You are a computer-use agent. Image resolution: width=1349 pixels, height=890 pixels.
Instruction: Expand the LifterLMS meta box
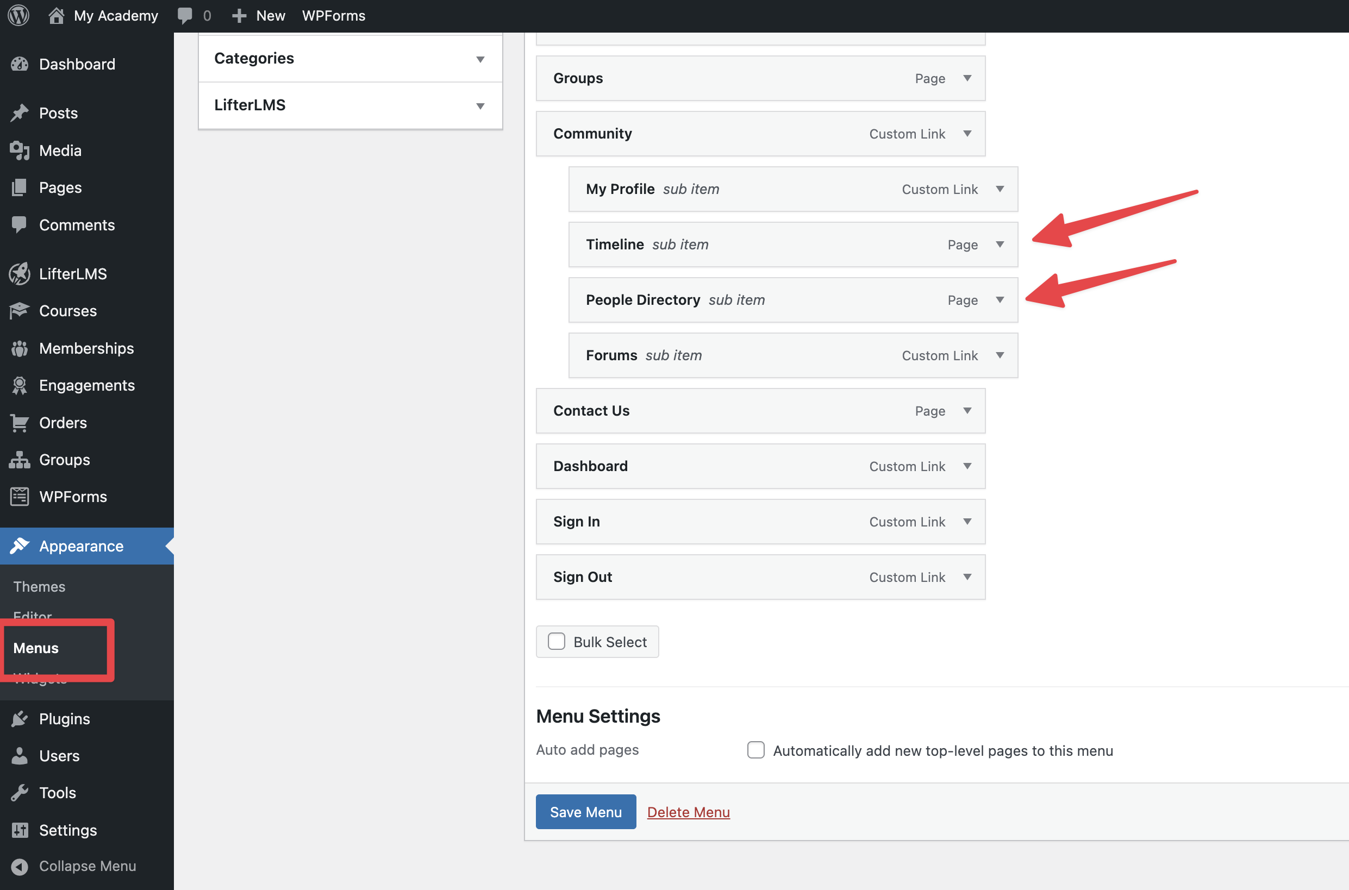[480, 105]
